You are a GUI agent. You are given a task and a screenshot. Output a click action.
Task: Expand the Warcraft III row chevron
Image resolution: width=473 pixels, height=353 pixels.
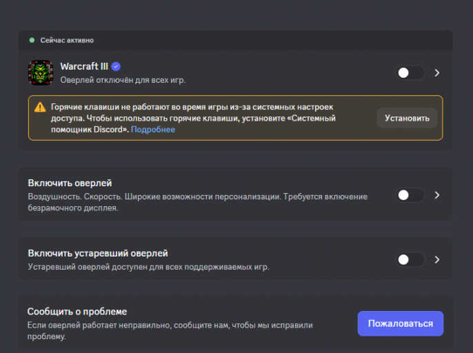pyautogui.click(x=437, y=72)
